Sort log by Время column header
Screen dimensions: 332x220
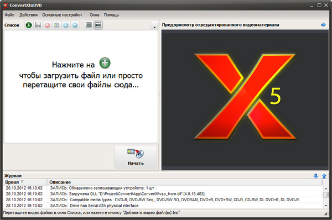point(25,182)
